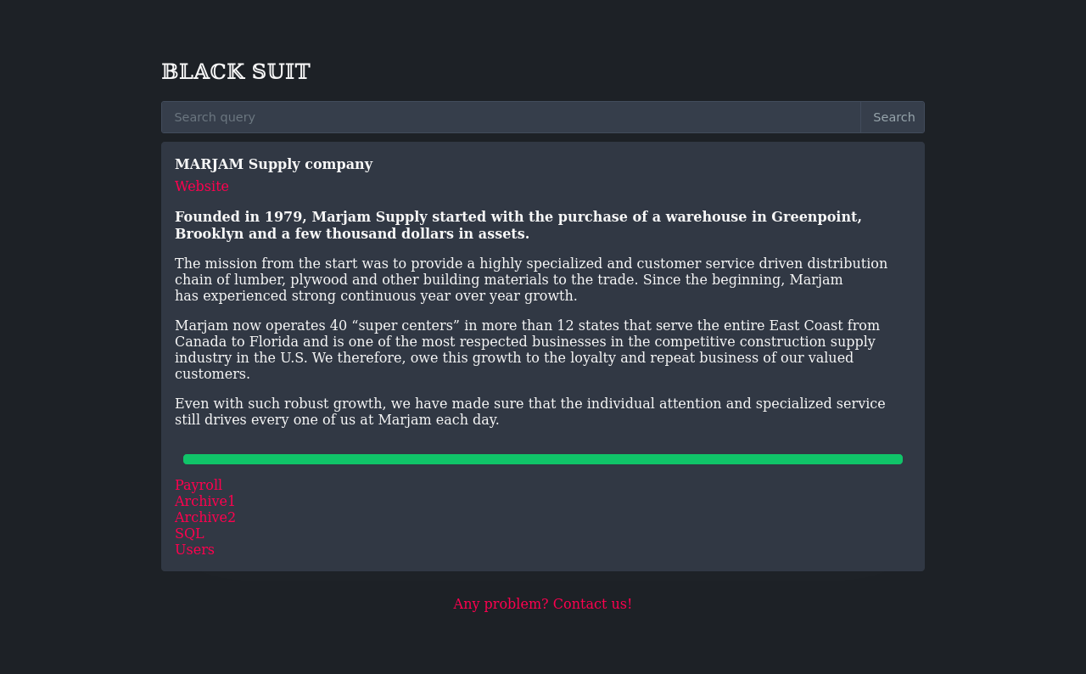Focus the Search query input field

511,117
